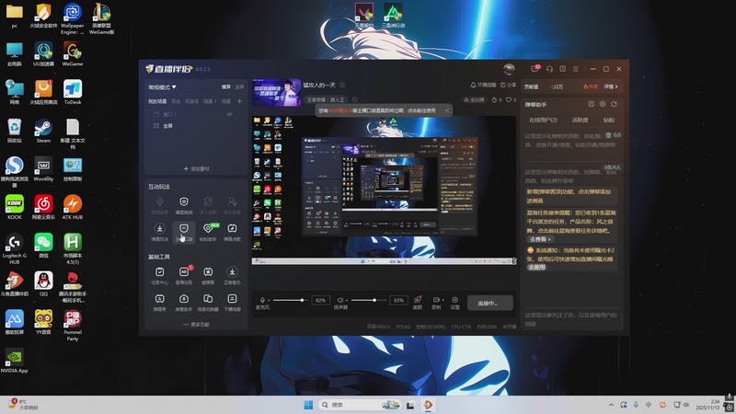Click the 65% speaker value box
This screenshot has width=736, height=414.
[x=398, y=300]
